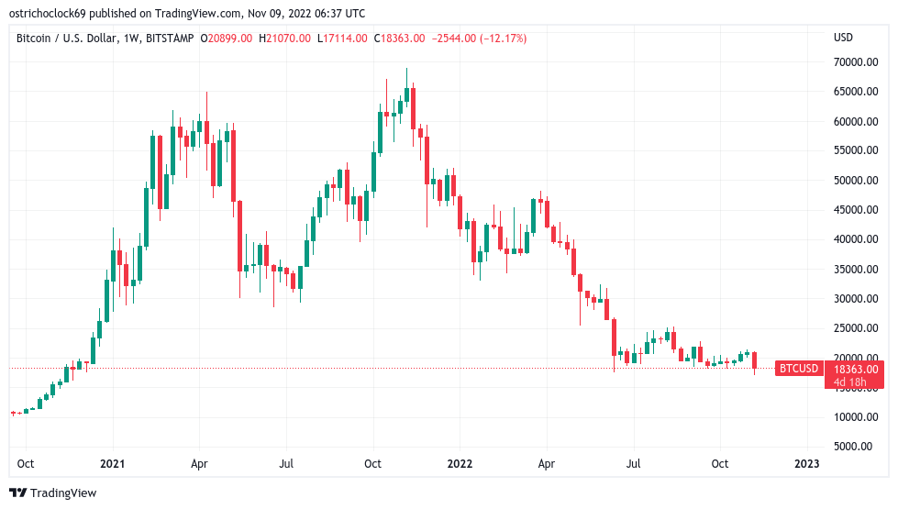Click the 4d 18h candle countdown
Screen dimensions: 898x509
(x=854, y=382)
